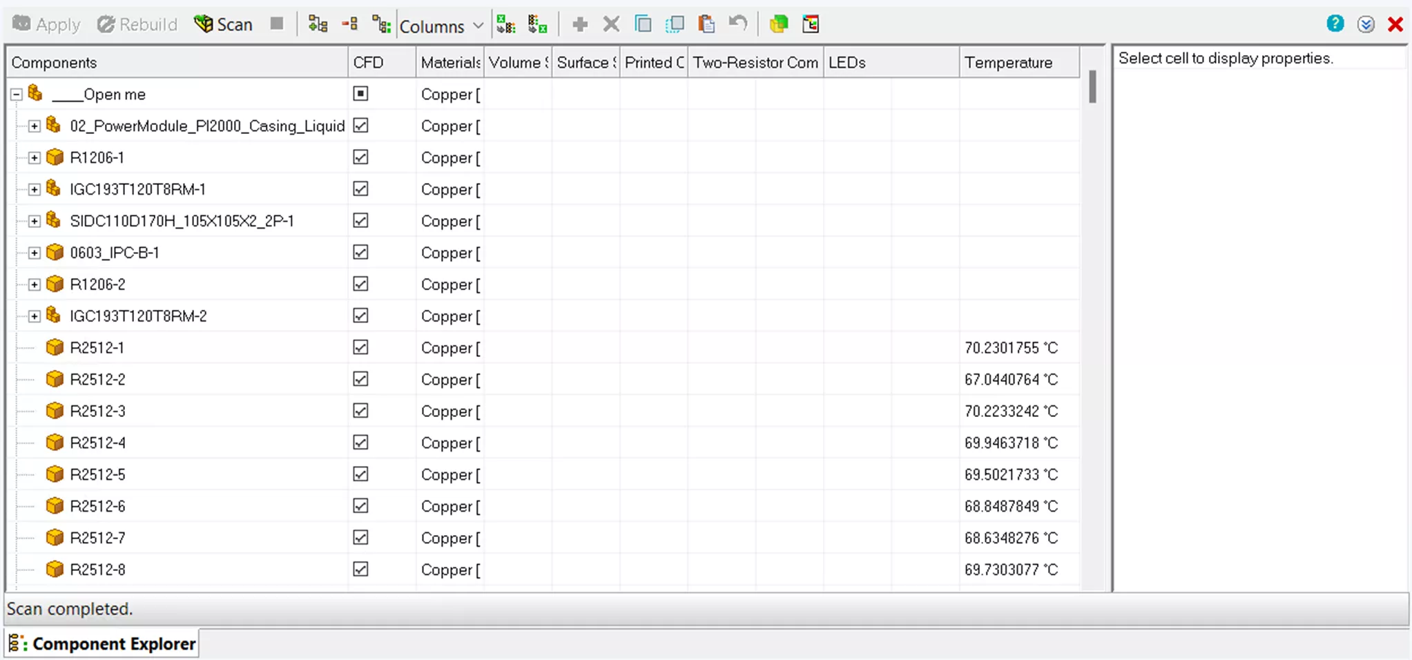This screenshot has width=1412, height=660.
Task: Switch to the Component Explorer tab
Action: (x=102, y=643)
